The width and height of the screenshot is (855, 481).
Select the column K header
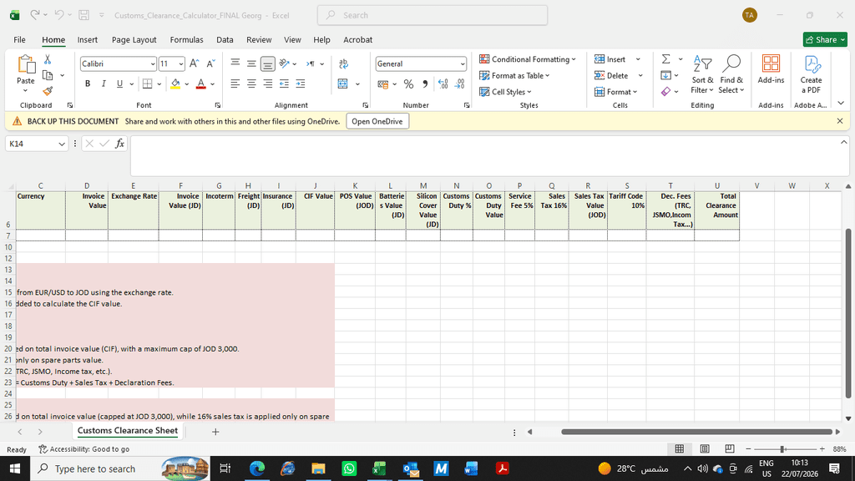point(355,186)
